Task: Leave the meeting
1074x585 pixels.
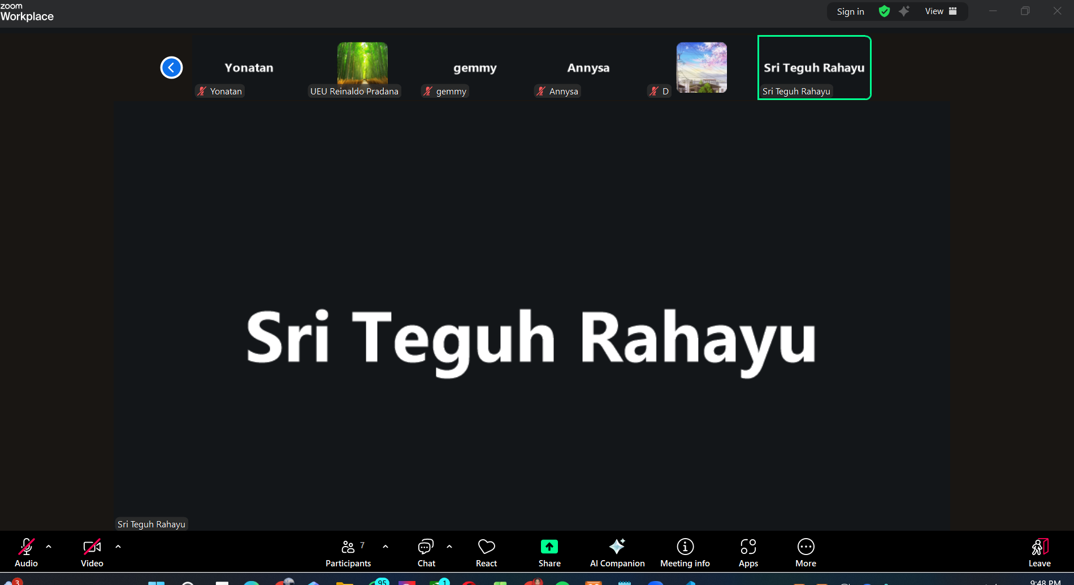Action: pos(1039,552)
